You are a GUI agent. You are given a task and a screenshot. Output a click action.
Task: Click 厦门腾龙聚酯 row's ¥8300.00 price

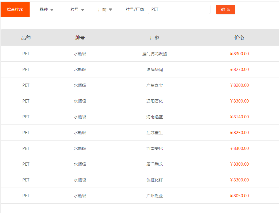(x=239, y=54)
